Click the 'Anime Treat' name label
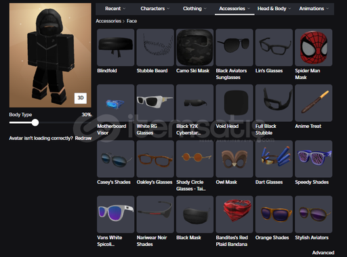The image size is (347, 257). pyautogui.click(x=308, y=126)
